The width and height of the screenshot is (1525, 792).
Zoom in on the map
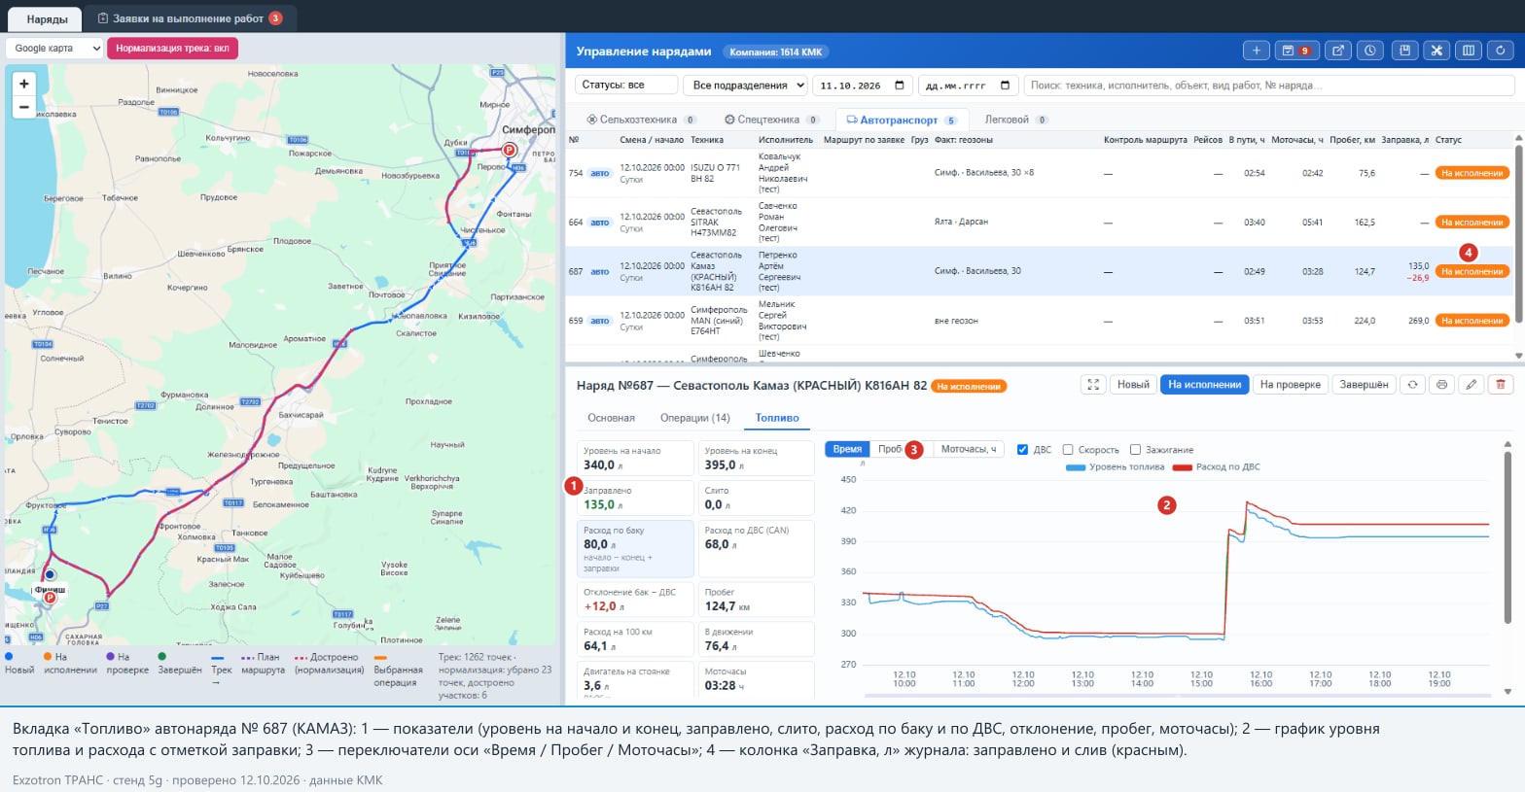pos(24,84)
